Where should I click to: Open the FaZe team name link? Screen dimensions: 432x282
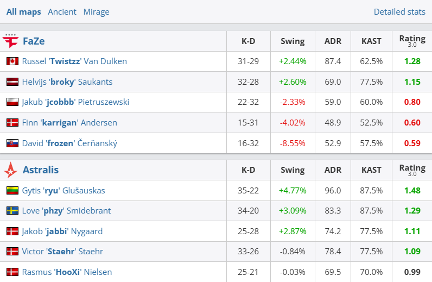34,41
